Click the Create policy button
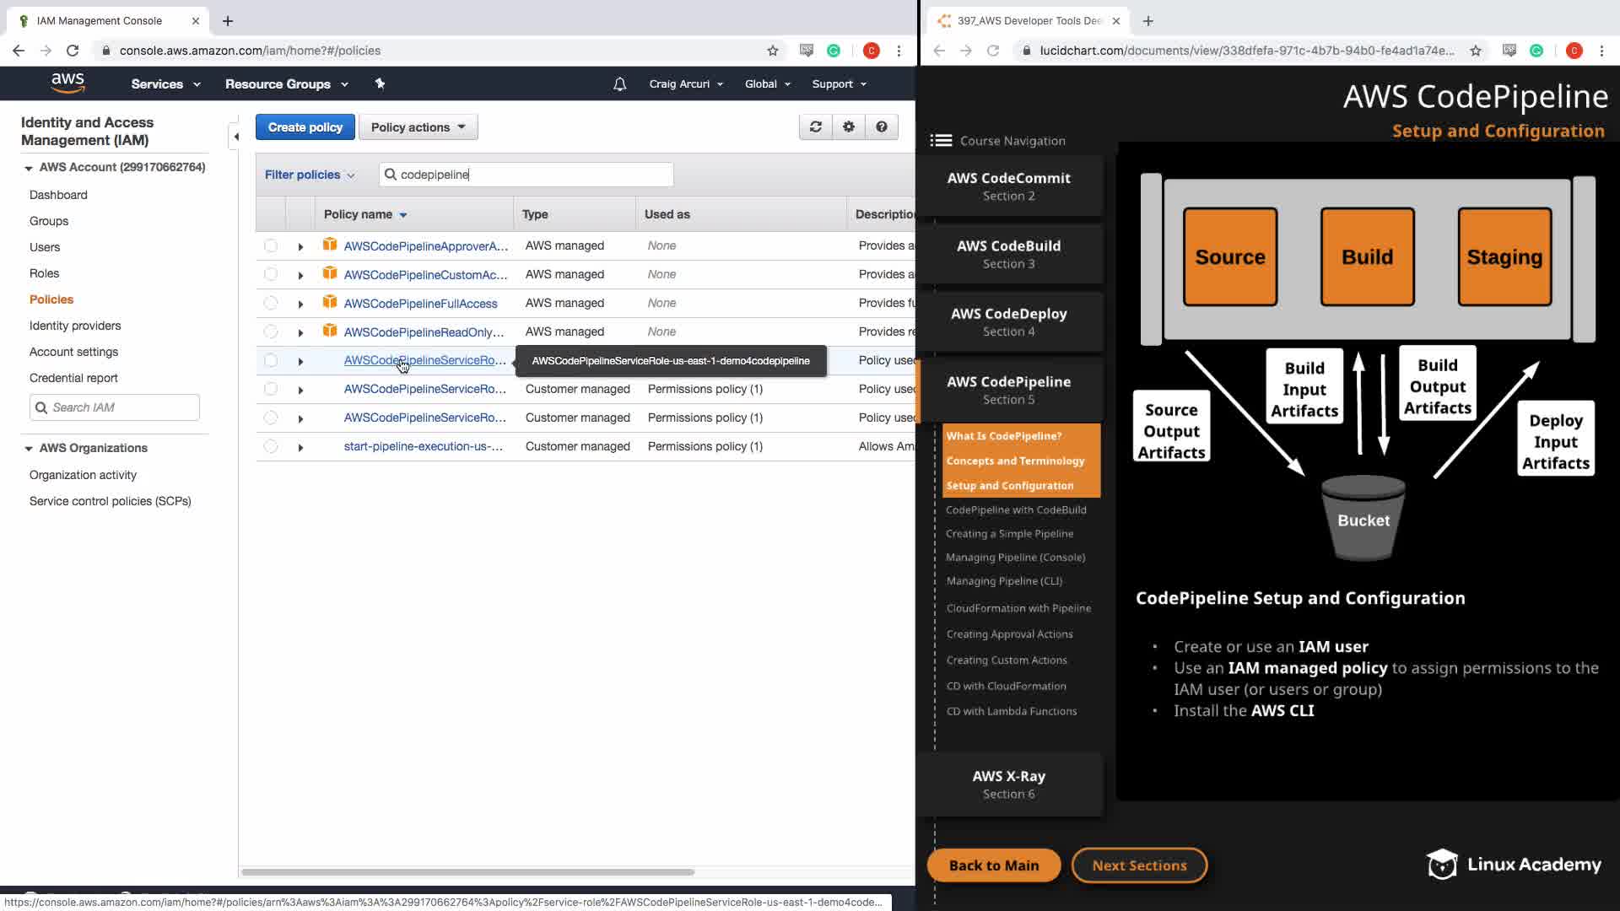 [x=305, y=127]
